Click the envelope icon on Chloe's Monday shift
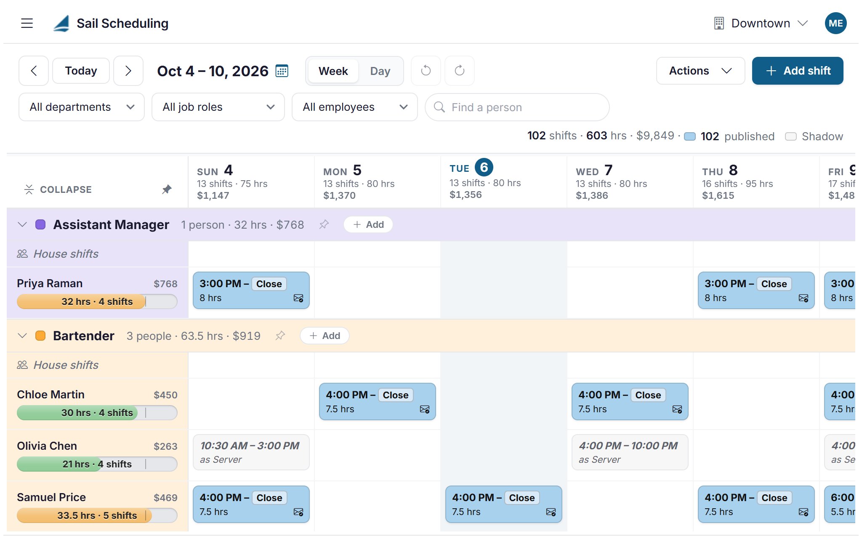 [x=425, y=409]
